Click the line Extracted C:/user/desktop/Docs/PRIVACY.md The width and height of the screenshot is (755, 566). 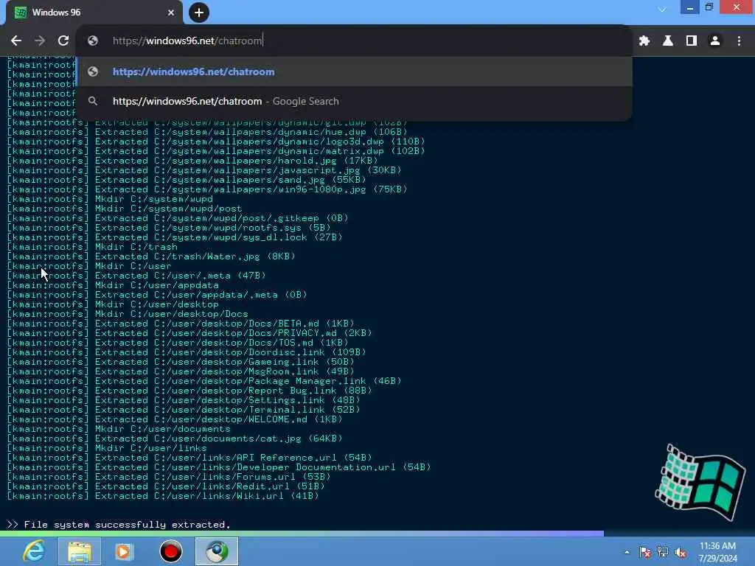189,332
